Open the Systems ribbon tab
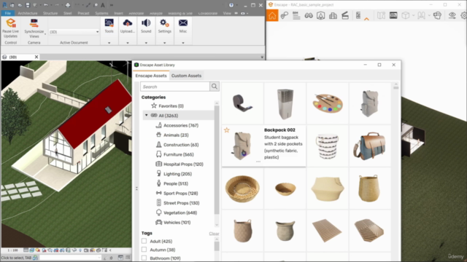This screenshot has width=467, height=262. pos(101,13)
